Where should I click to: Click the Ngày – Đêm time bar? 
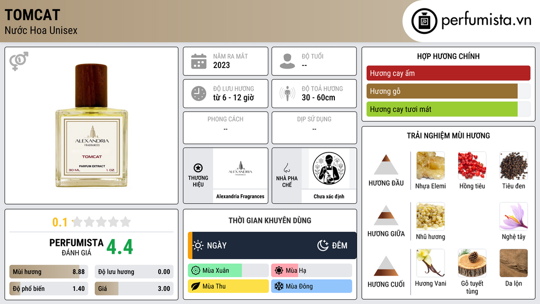[272, 245]
